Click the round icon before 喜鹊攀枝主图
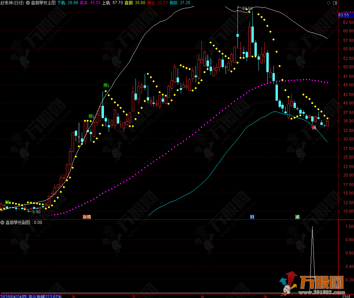Viewport: 354px width, 298px height. coord(28,2)
